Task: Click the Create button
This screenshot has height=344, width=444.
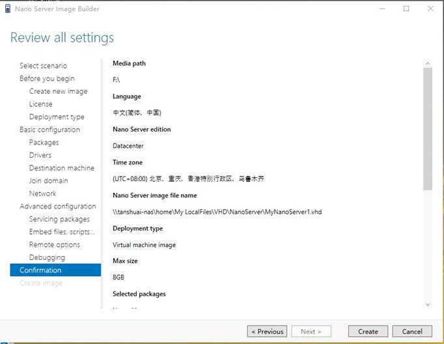Action: point(368,331)
